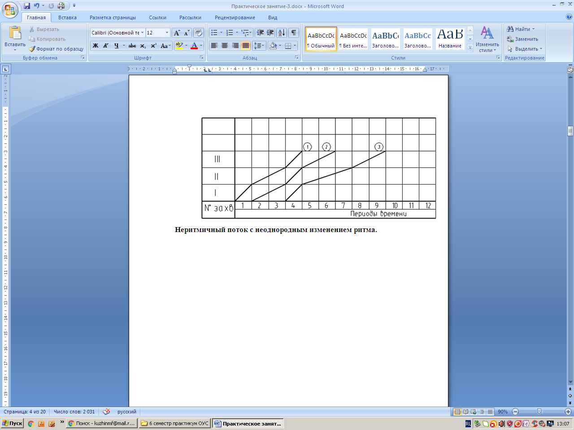Toggle underline formatting (Ч)
574x430 pixels.
(x=116, y=46)
